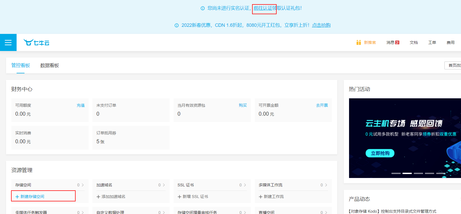Screen dimensions: 461x214
Task: Open the 文档 menu item
Action: pyautogui.click(x=414, y=42)
